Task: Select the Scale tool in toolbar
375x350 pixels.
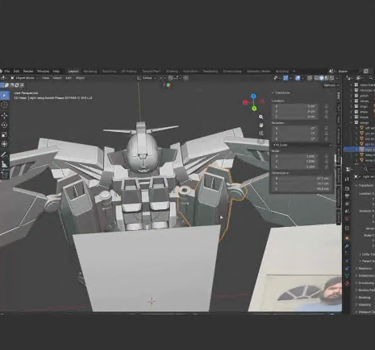Action: 4,134
